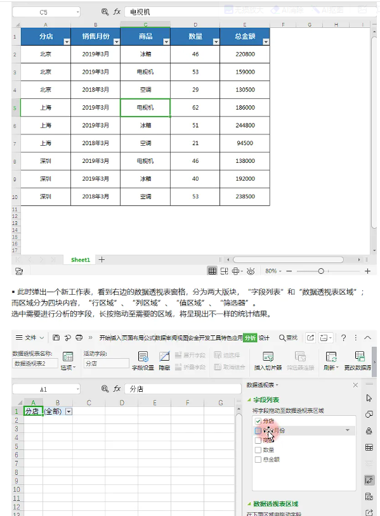Open 字段设置 field settings

point(143,360)
